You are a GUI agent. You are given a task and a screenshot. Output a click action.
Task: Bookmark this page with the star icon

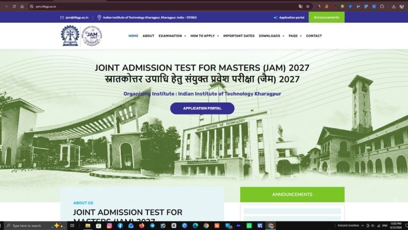308,6
